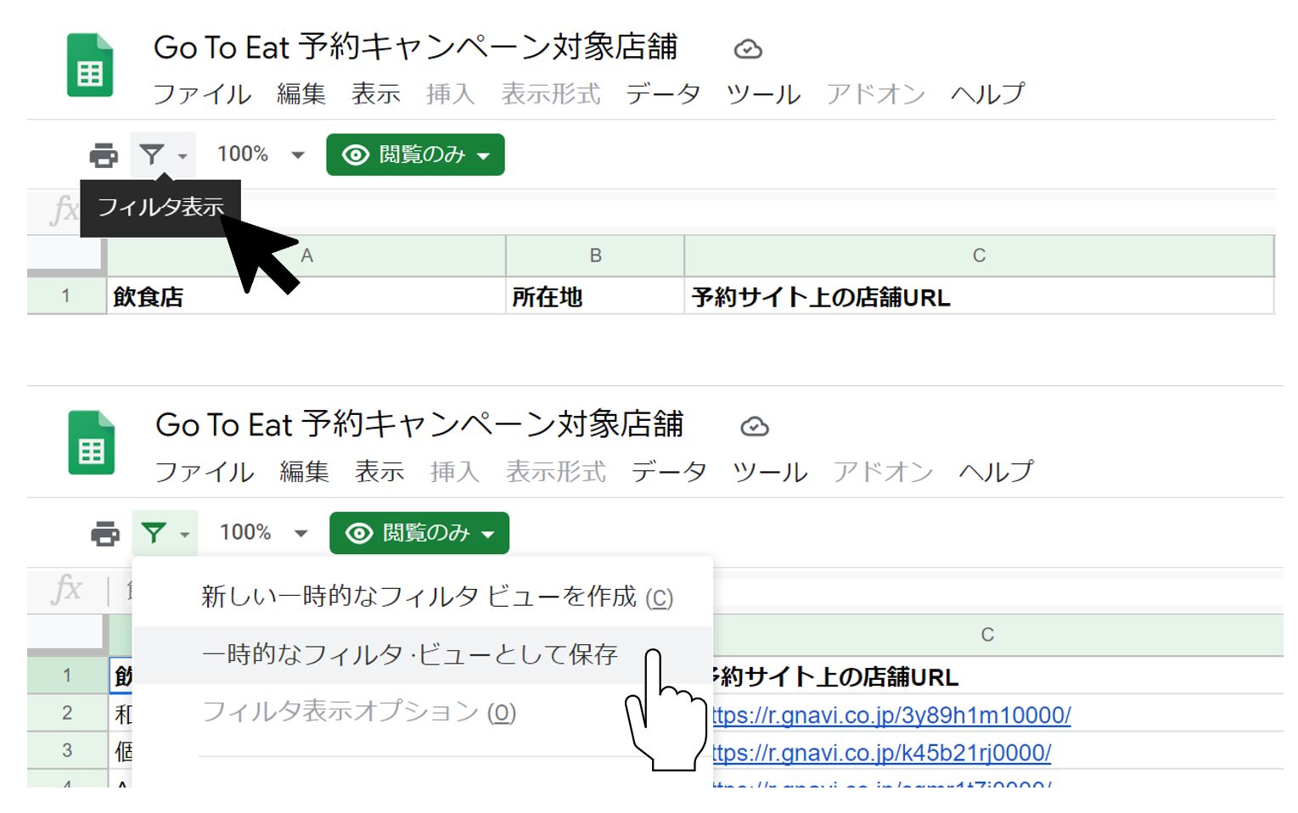Open the ツール menu in top screenshot
The height and width of the screenshot is (813, 1298).
click(x=763, y=93)
